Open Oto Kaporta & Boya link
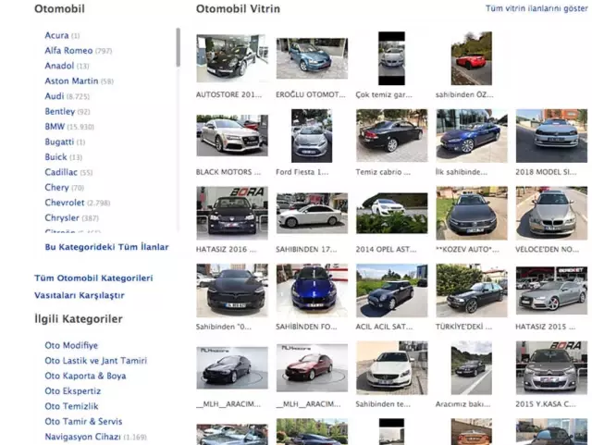The width and height of the screenshot is (592, 445). (85, 376)
